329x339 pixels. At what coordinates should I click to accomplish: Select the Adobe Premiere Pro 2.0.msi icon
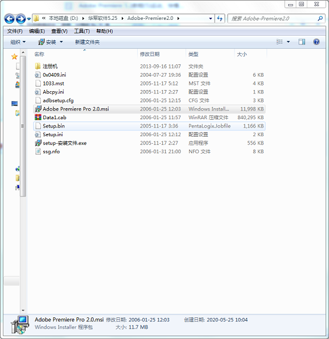38,109
